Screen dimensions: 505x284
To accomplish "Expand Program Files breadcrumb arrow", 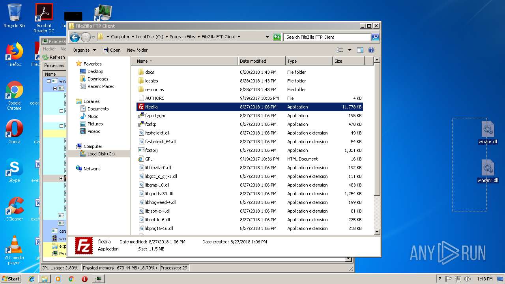I will coord(198,37).
